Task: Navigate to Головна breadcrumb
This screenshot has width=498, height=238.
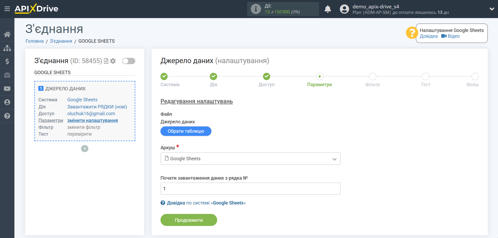Action: pos(34,41)
